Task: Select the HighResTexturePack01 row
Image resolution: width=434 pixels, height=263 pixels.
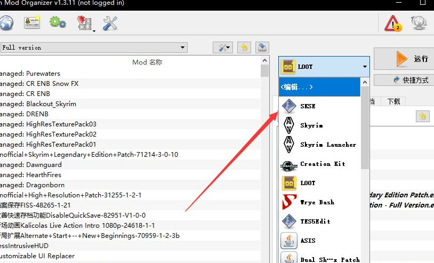Action: [130, 144]
